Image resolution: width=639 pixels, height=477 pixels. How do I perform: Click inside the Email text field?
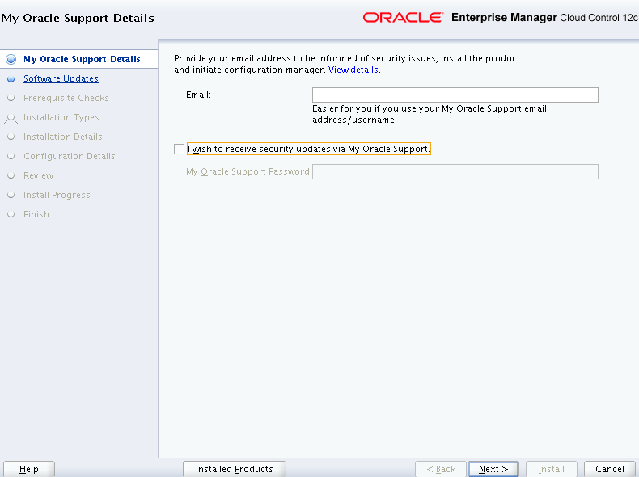point(455,95)
